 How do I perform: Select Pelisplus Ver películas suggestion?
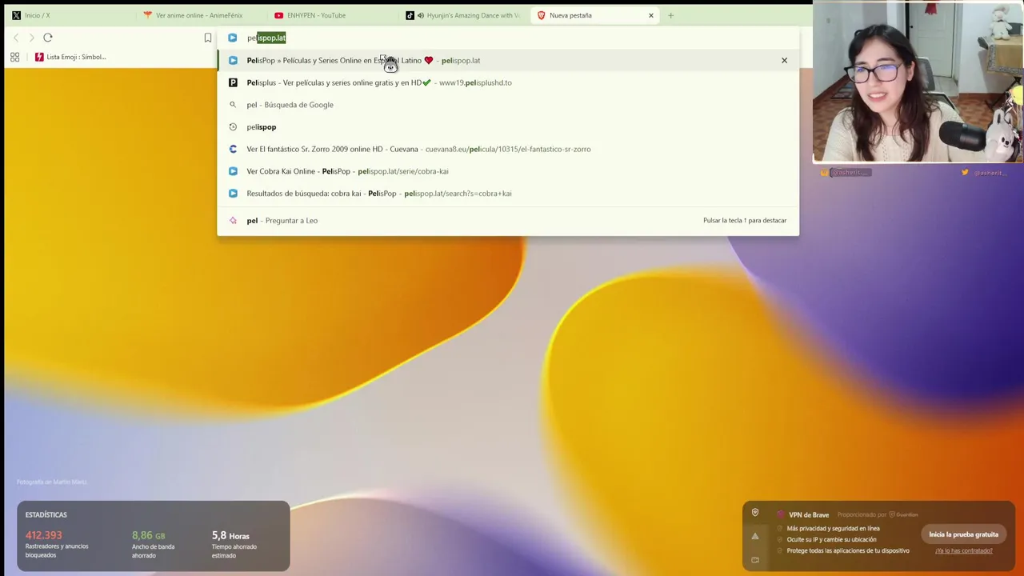[508, 82]
